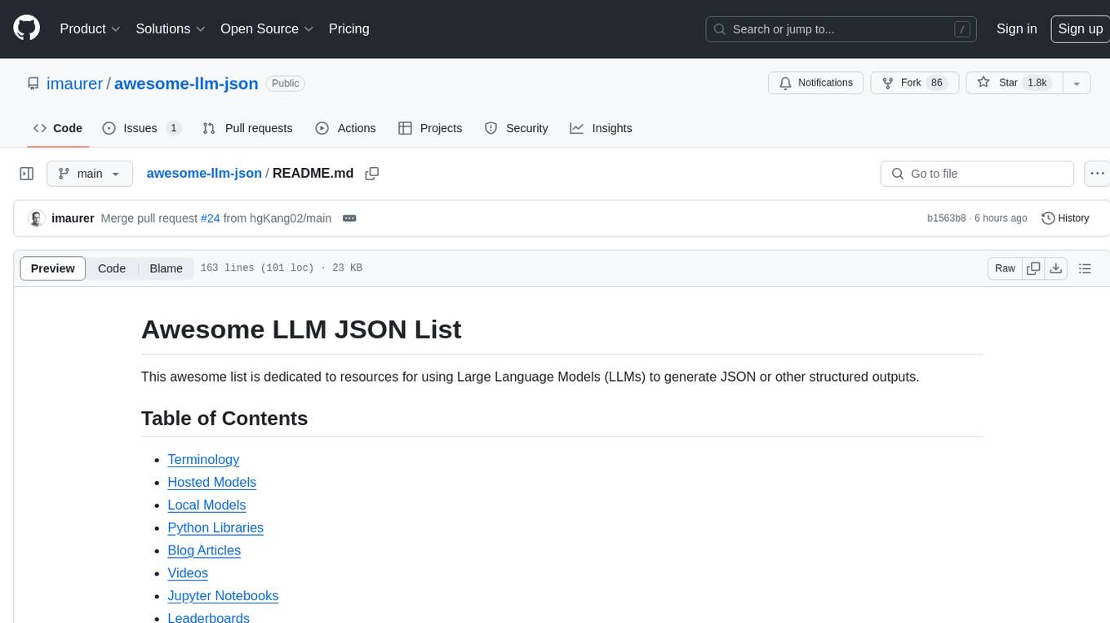Open the document outline icon
The width and height of the screenshot is (1110, 623).
1085,268
